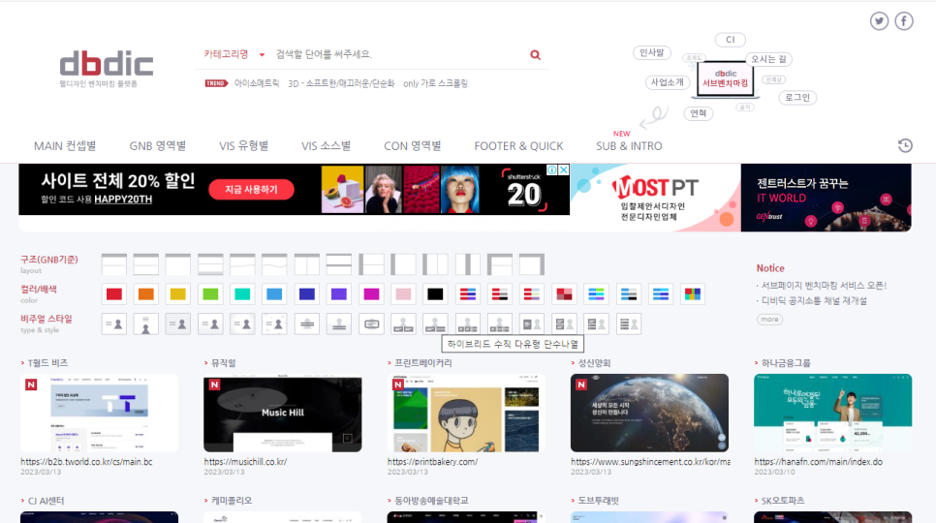Click the 3D 소프트한/매끄러운/단순화 trend keyword

[x=341, y=83]
